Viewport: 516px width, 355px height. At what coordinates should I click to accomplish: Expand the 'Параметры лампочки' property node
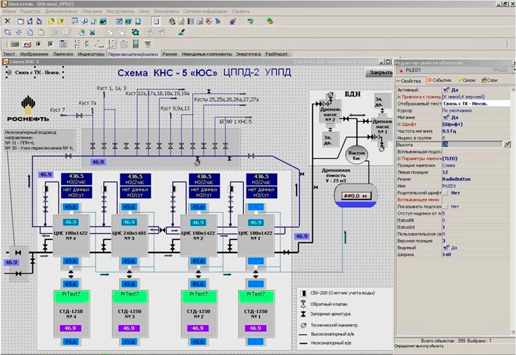click(399, 158)
